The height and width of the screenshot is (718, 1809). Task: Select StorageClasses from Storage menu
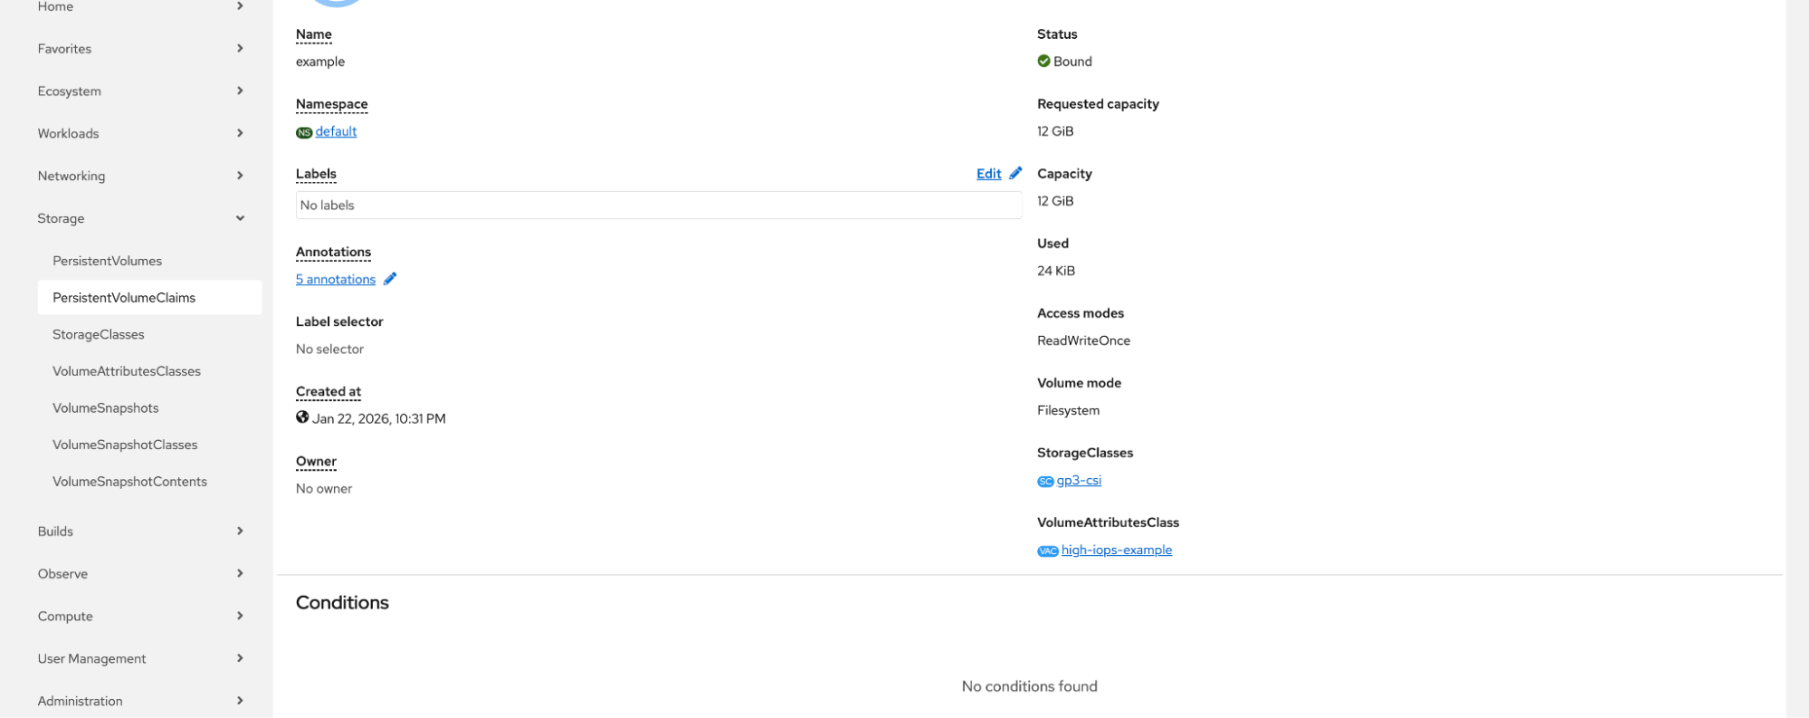pyautogui.click(x=98, y=334)
